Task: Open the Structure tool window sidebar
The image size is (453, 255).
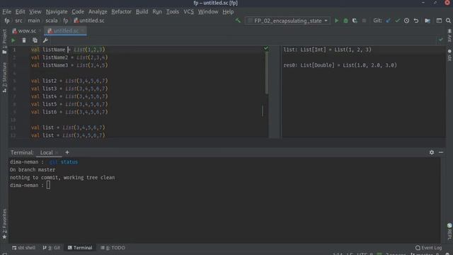Action: pos(4,77)
